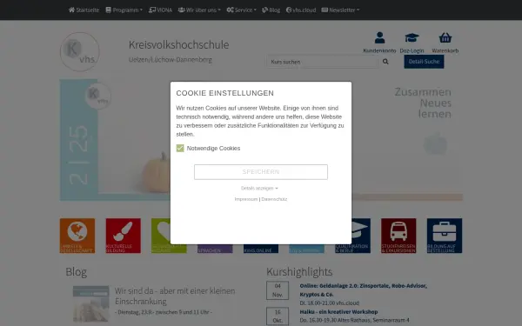Screen dimensions: 522x326
Task: Open the Programm dropdown menu
Action: (124, 10)
